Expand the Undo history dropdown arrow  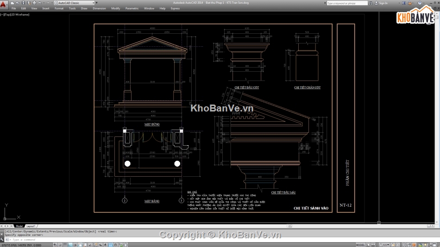44,3
